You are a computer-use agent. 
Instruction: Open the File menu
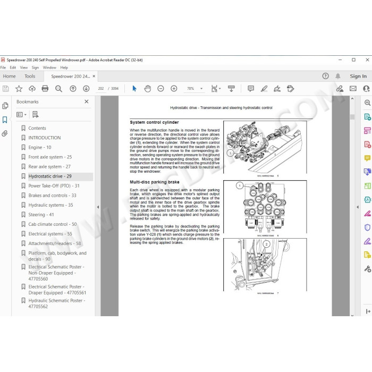pos(3,67)
